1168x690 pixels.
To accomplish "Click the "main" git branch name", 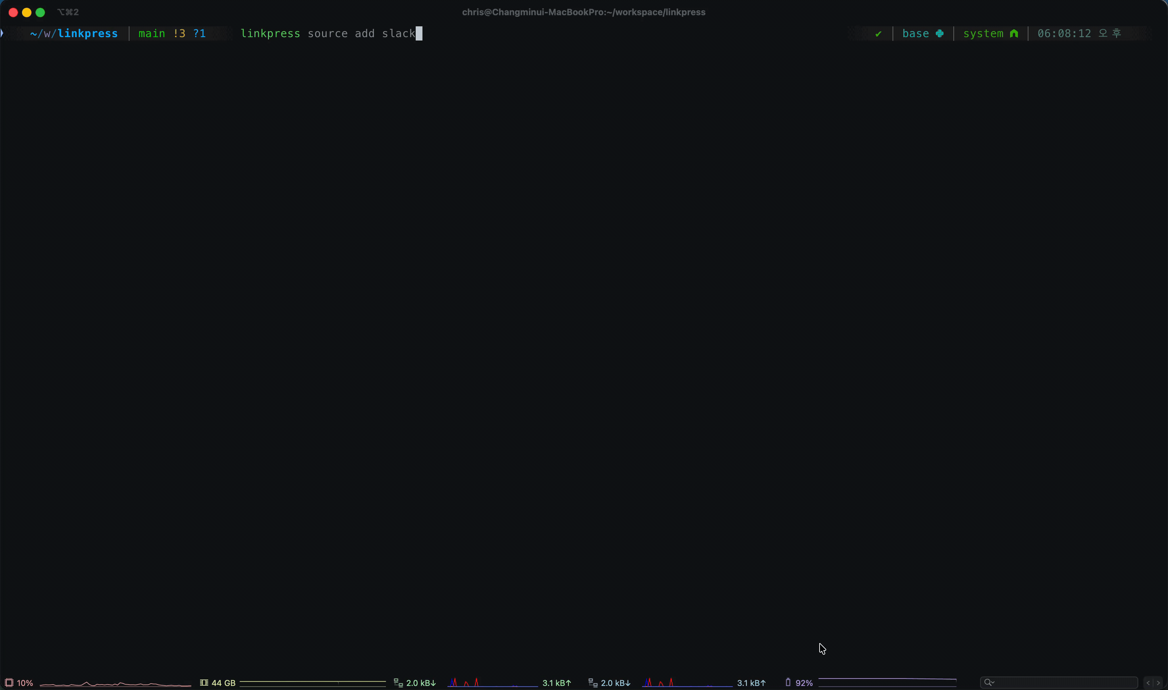I will (x=152, y=33).
